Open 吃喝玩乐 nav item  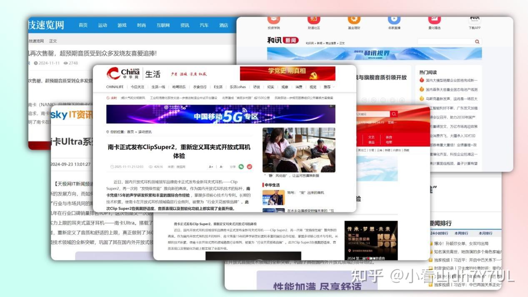point(179,87)
